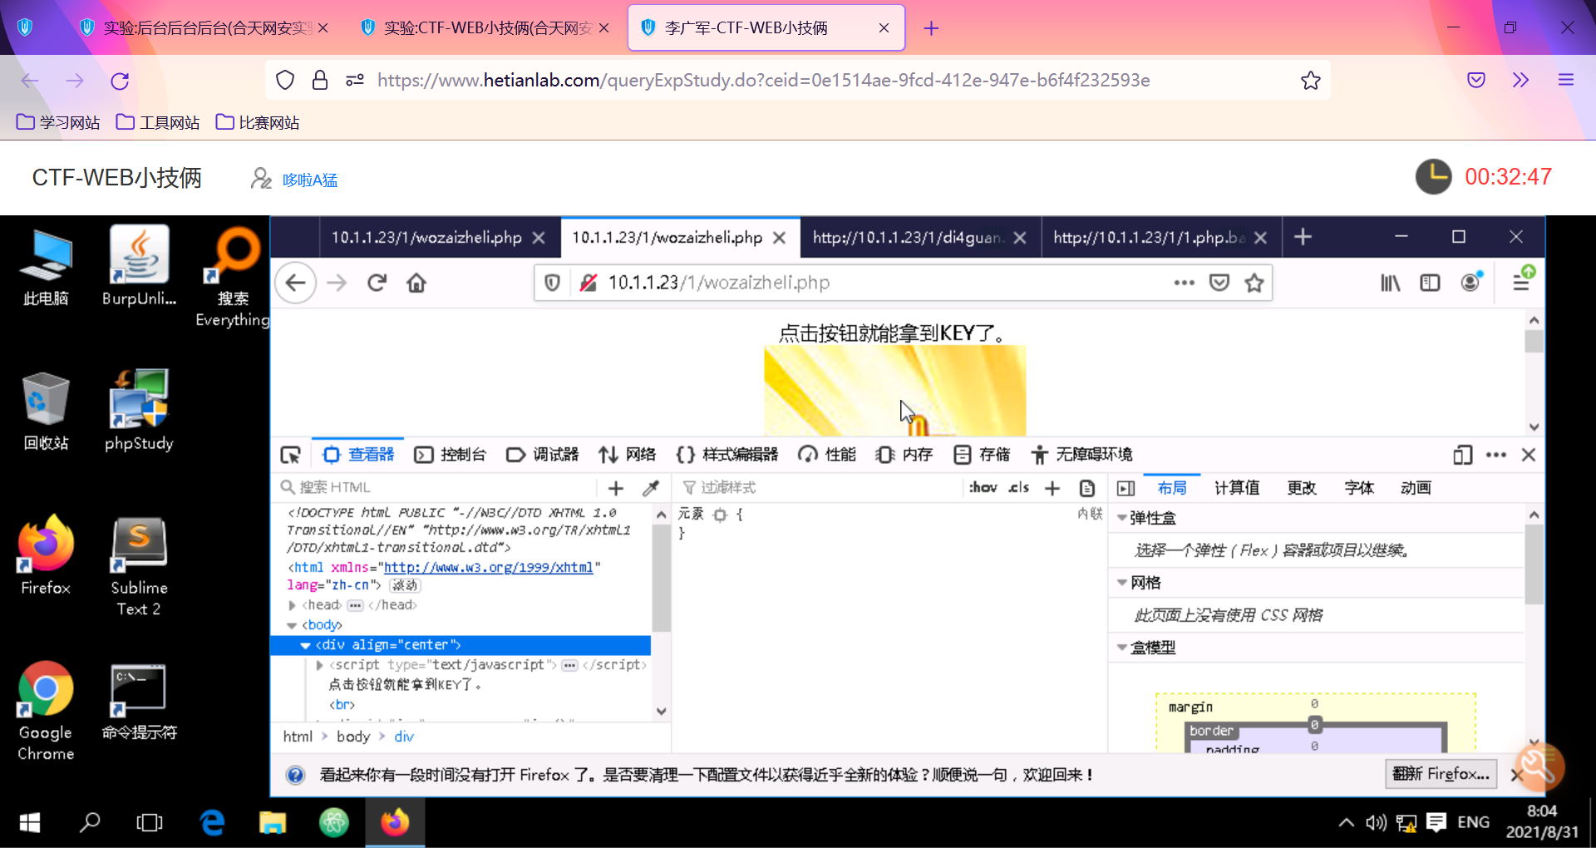This screenshot has width=1596, height=848.
Task: Click the w3.org xhtml namespace link
Action: coord(488,567)
